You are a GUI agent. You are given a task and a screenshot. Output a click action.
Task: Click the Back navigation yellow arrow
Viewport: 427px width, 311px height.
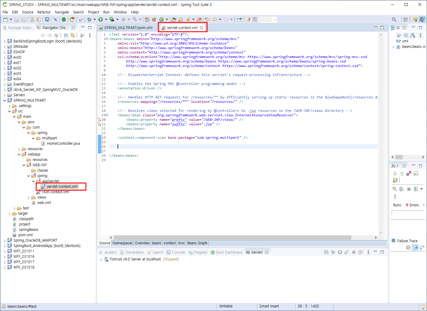click(215, 19)
